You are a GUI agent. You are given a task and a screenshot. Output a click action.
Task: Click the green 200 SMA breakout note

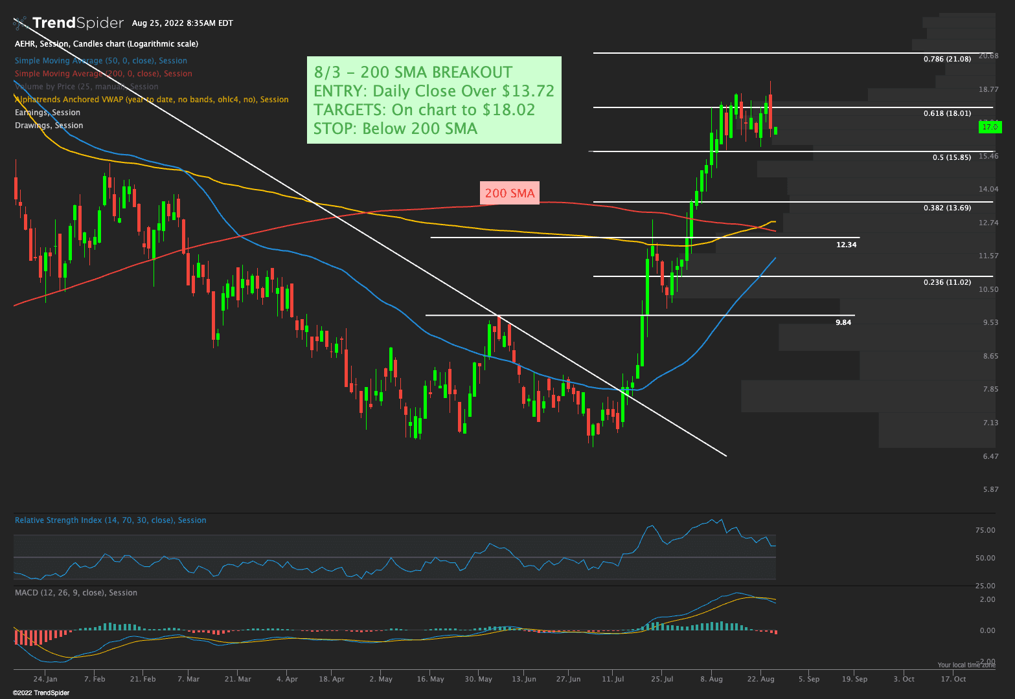tap(434, 100)
